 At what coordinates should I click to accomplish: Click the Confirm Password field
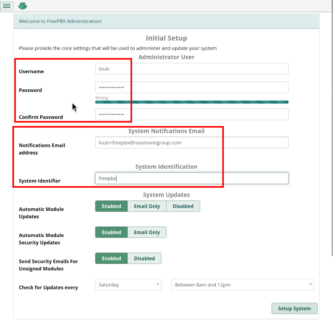coord(192,115)
